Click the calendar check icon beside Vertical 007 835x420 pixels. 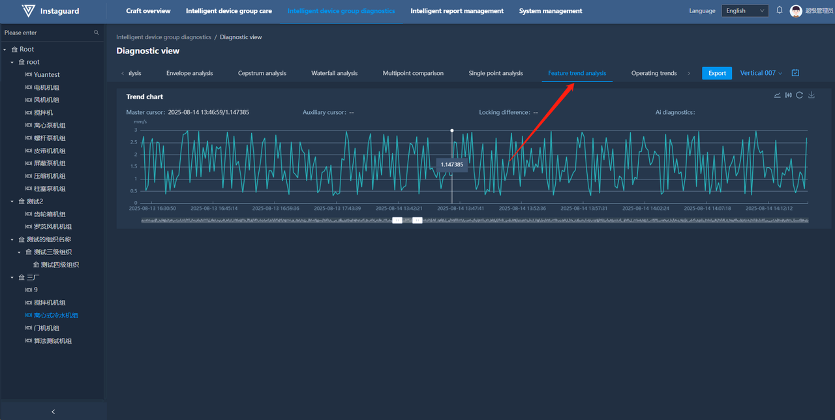(x=795, y=73)
